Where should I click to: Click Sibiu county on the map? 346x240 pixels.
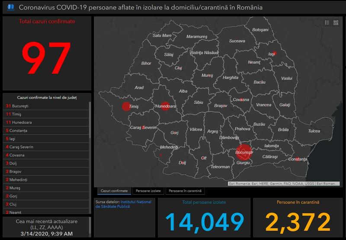tap(199, 102)
